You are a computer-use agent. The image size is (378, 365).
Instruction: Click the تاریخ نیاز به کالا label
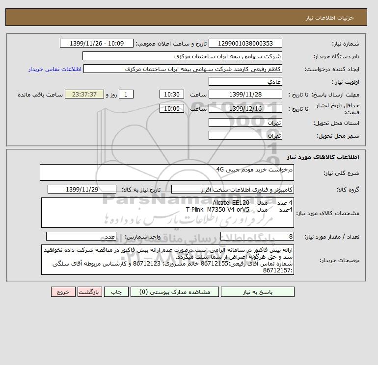(141, 190)
